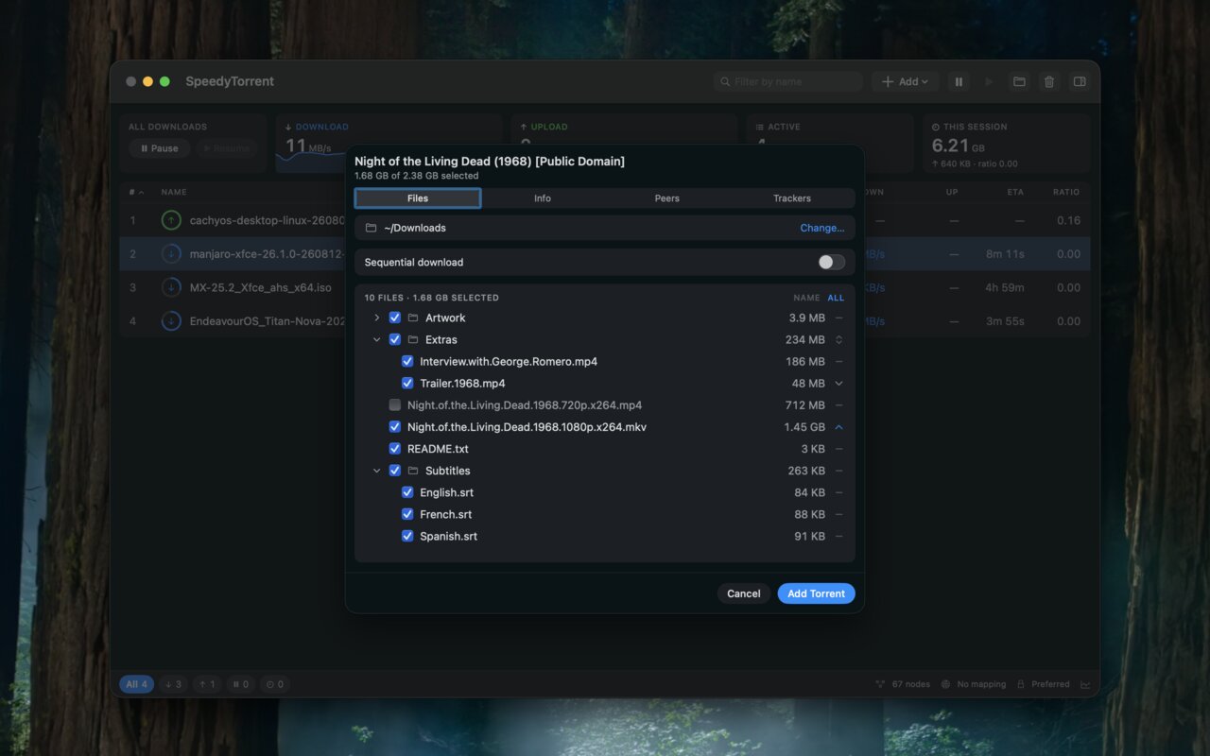
Task: Switch to the Info tab
Action: point(543,198)
